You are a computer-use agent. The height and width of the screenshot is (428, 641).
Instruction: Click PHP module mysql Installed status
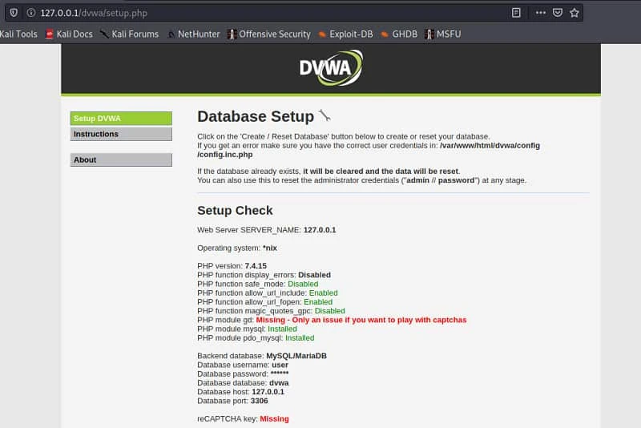point(282,329)
